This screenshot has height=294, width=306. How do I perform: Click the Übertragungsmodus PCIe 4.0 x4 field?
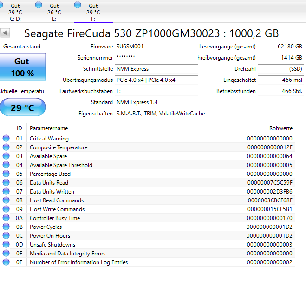(x=156, y=80)
